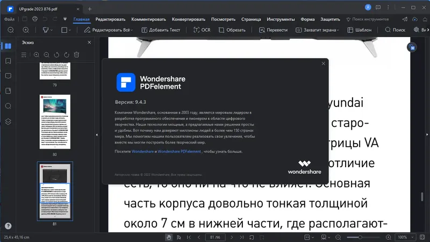Open Wondershare PDFelement link
This screenshot has width=430, height=242.
179,152
